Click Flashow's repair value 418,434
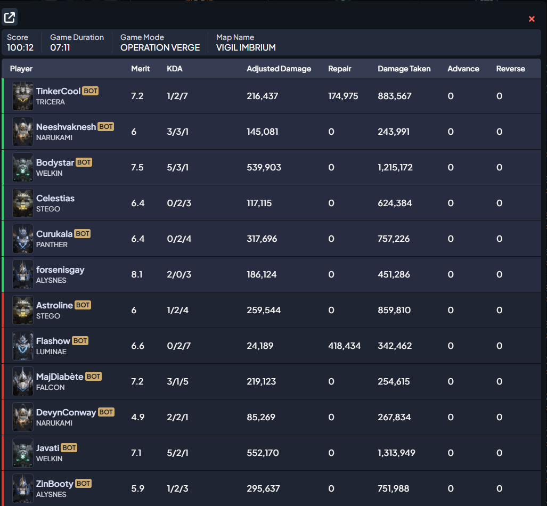The width and height of the screenshot is (547, 506). click(344, 346)
